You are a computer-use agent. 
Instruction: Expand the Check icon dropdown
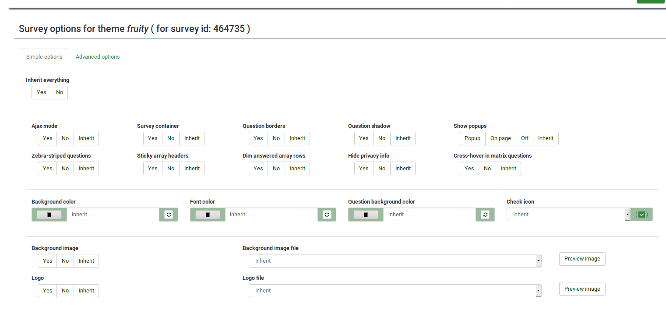pyautogui.click(x=568, y=215)
